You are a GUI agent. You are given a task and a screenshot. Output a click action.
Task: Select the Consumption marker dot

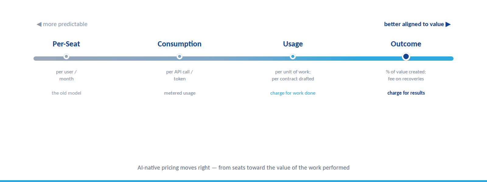[x=180, y=56]
